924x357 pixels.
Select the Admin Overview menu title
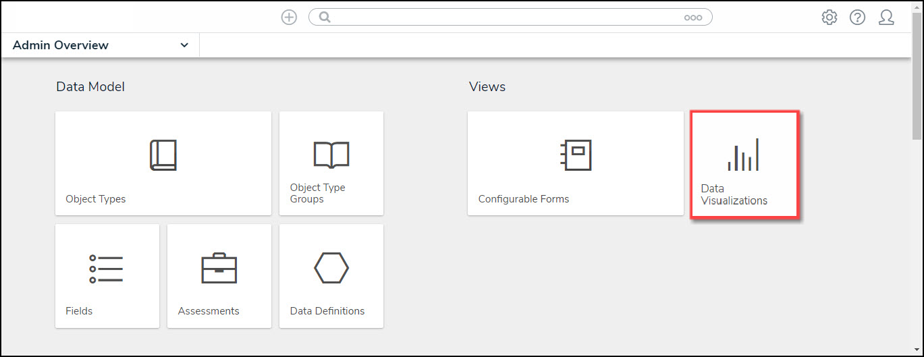(x=61, y=45)
